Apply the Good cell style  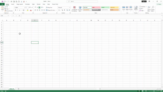click(105, 7)
